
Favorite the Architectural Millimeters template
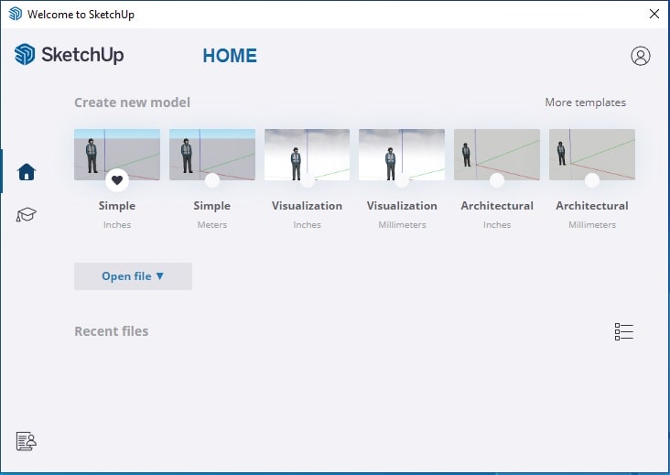tap(592, 180)
